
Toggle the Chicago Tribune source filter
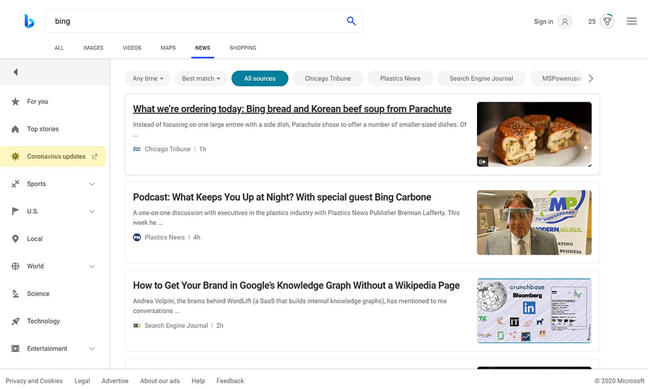328,78
